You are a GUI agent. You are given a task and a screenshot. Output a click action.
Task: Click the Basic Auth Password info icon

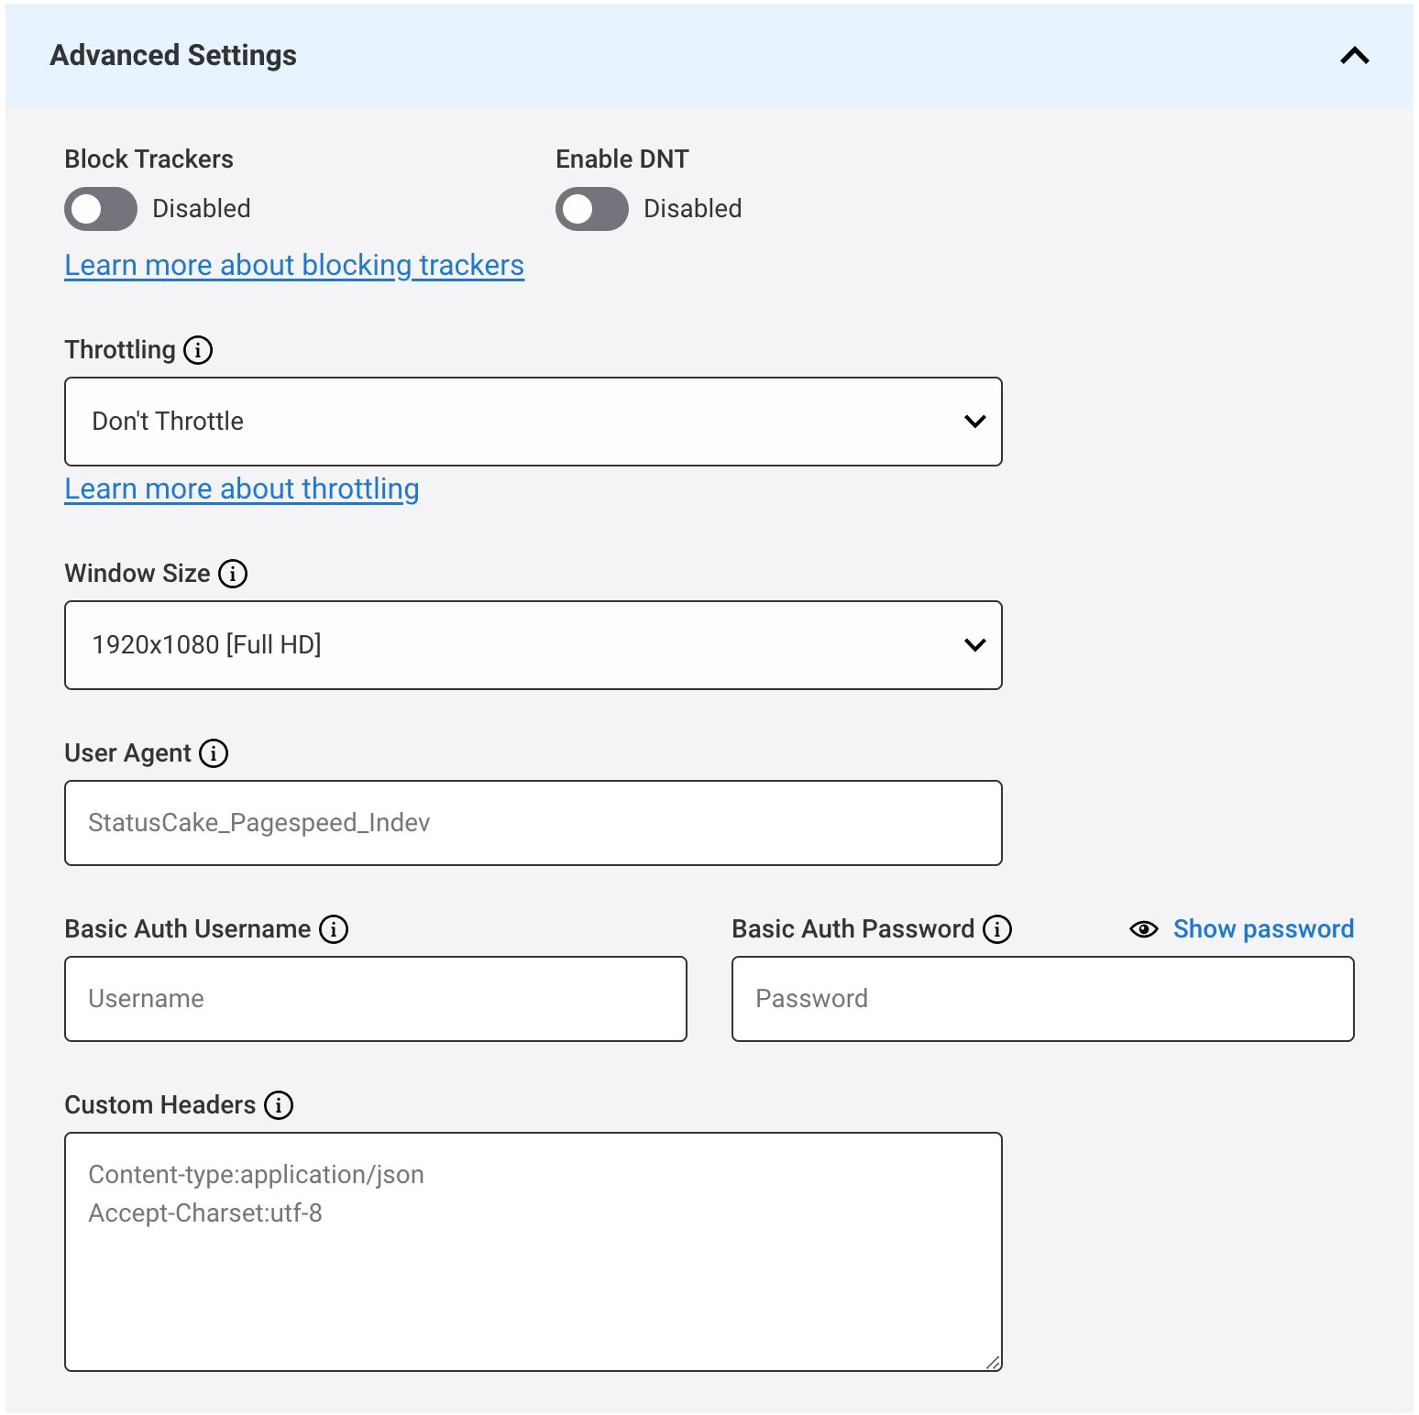(996, 928)
